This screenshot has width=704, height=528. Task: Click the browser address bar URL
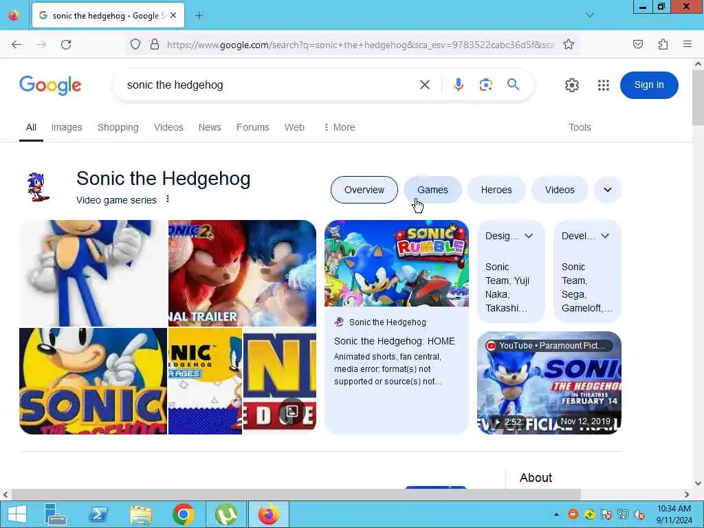(360, 45)
